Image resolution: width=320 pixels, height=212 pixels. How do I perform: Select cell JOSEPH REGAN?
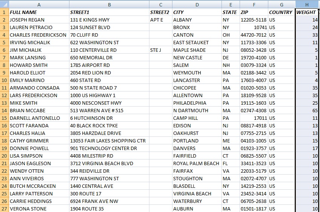[x=39, y=20]
